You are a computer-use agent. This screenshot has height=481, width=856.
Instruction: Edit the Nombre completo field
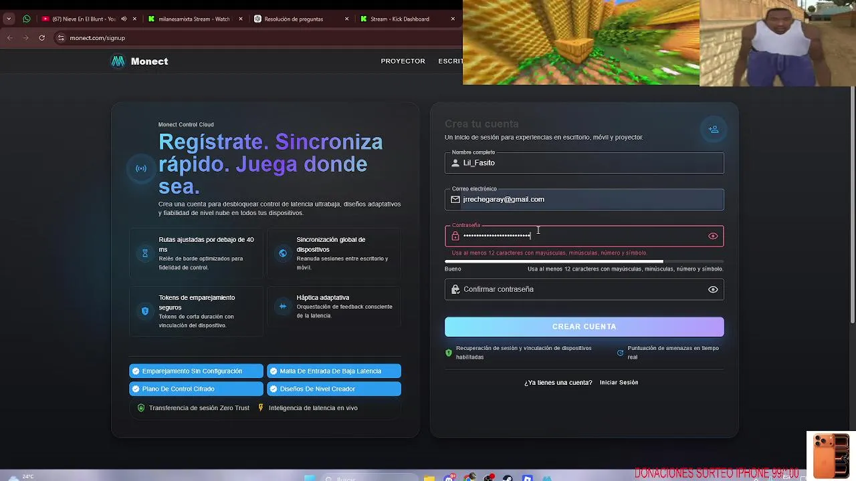(584, 163)
